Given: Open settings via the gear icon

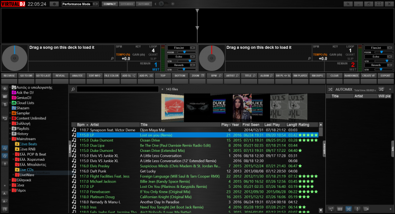Looking at the screenshot, I should click(x=54, y=4).
